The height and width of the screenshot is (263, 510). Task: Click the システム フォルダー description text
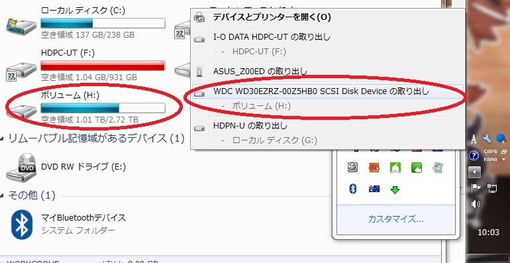pyautogui.click(x=78, y=231)
